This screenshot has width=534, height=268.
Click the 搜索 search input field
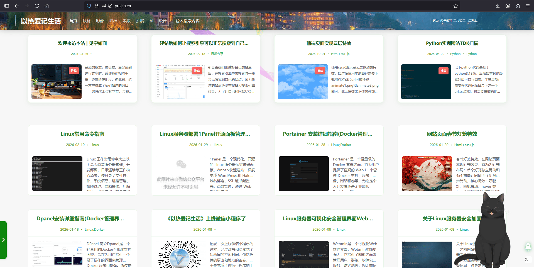pos(215,21)
